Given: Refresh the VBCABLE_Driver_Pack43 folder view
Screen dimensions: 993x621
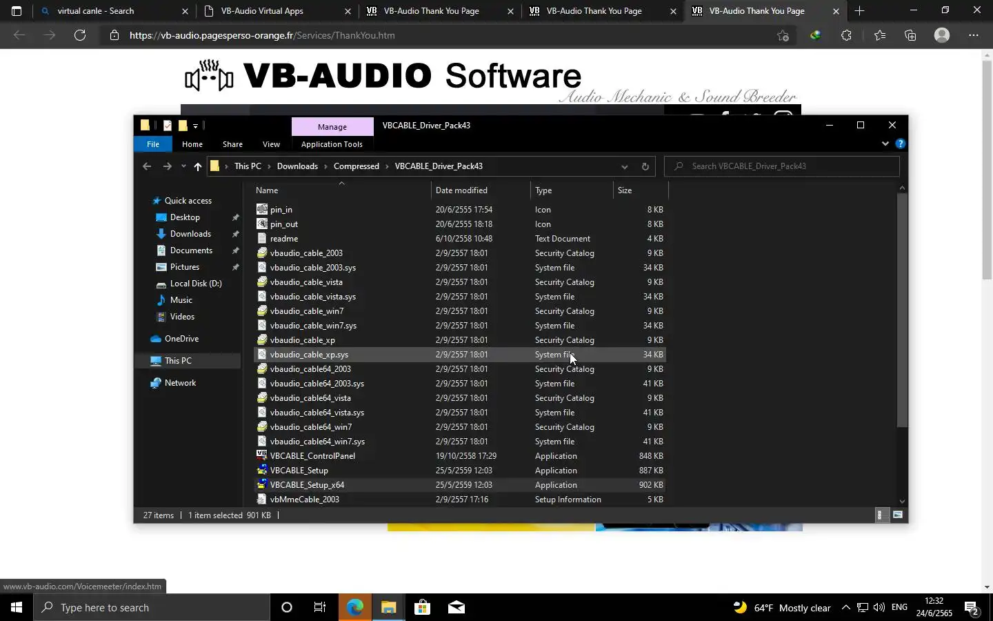Looking at the screenshot, I should pyautogui.click(x=645, y=166).
